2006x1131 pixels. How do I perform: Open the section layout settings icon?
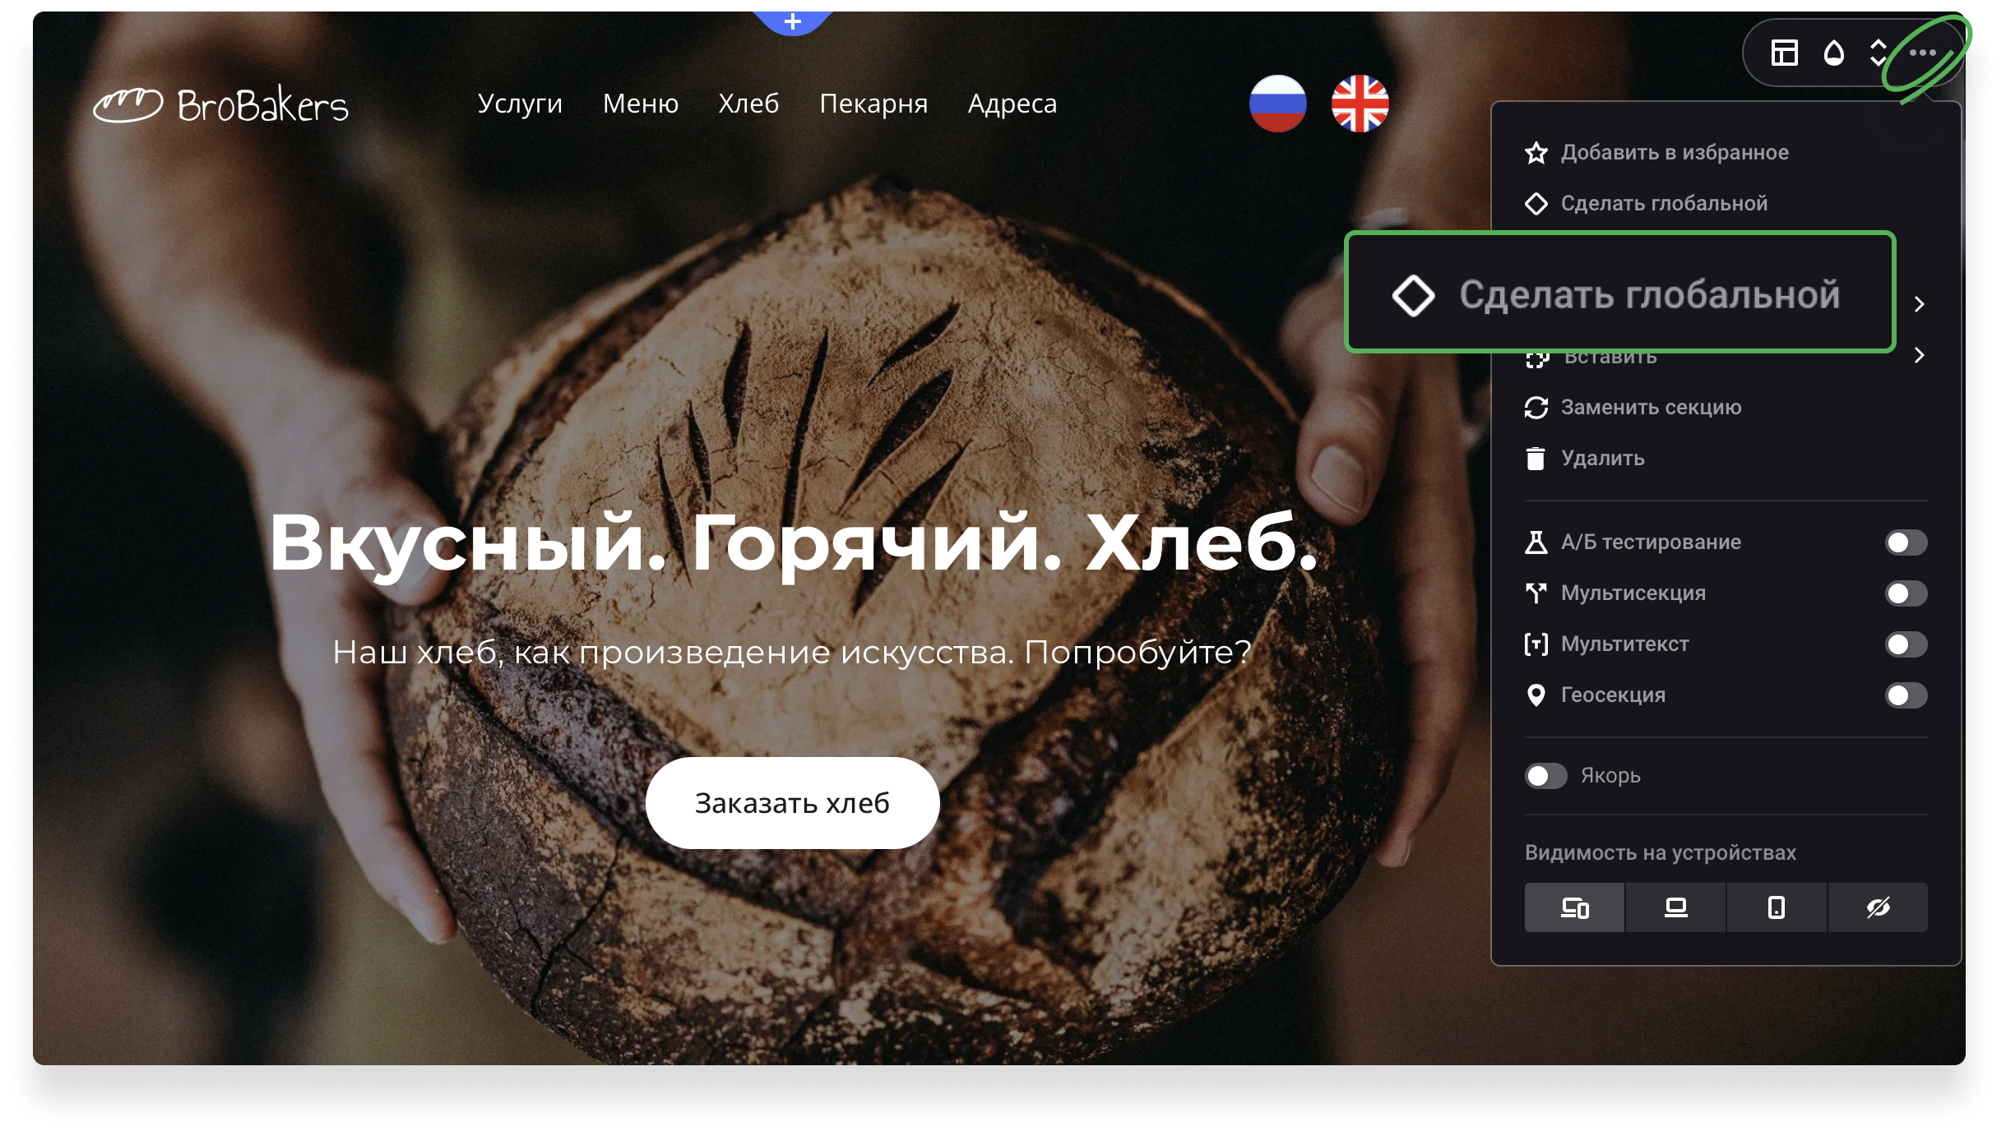pos(1783,52)
